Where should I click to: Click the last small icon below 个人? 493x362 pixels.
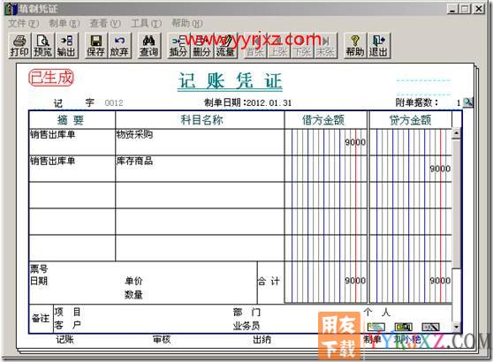pyautogui.click(x=430, y=327)
